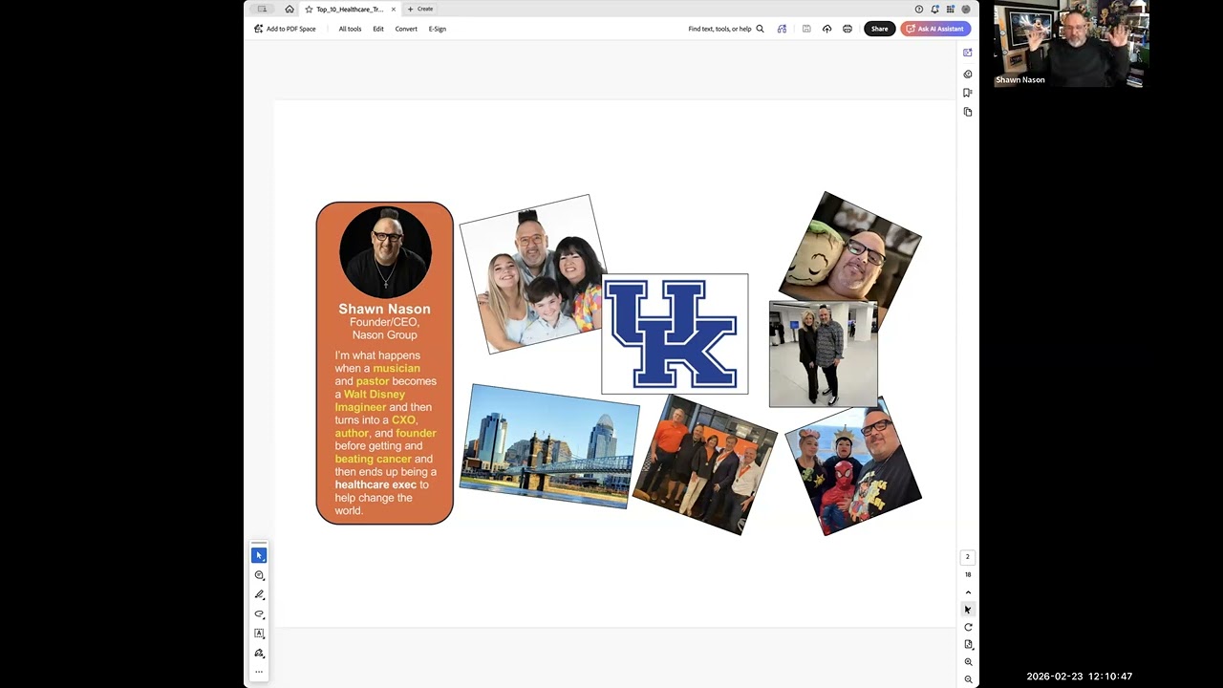The height and width of the screenshot is (688, 1223).
Task: Open the E-Sign menu
Action: tap(438, 29)
